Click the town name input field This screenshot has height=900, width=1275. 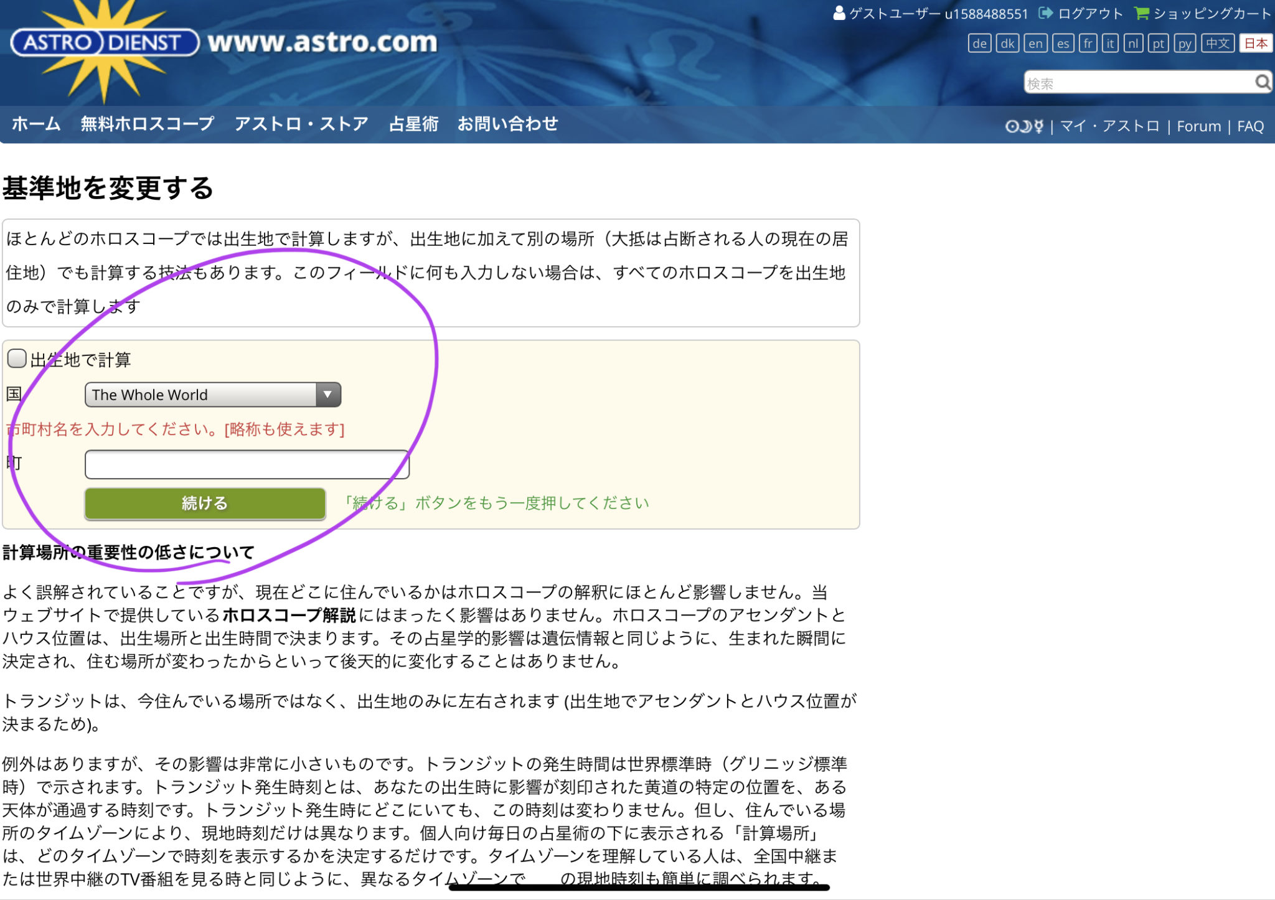247,464
